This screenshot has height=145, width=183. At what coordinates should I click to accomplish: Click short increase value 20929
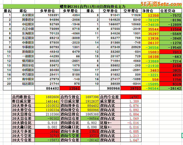pos(131,47)
